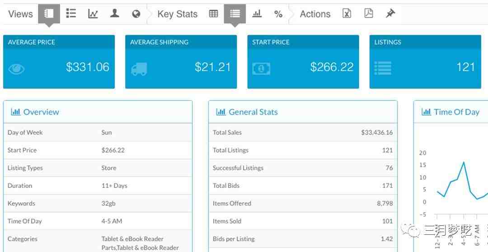Viewport: 488px width, 252px height.
Task: Click the Key Stats label
Action: 178,14
